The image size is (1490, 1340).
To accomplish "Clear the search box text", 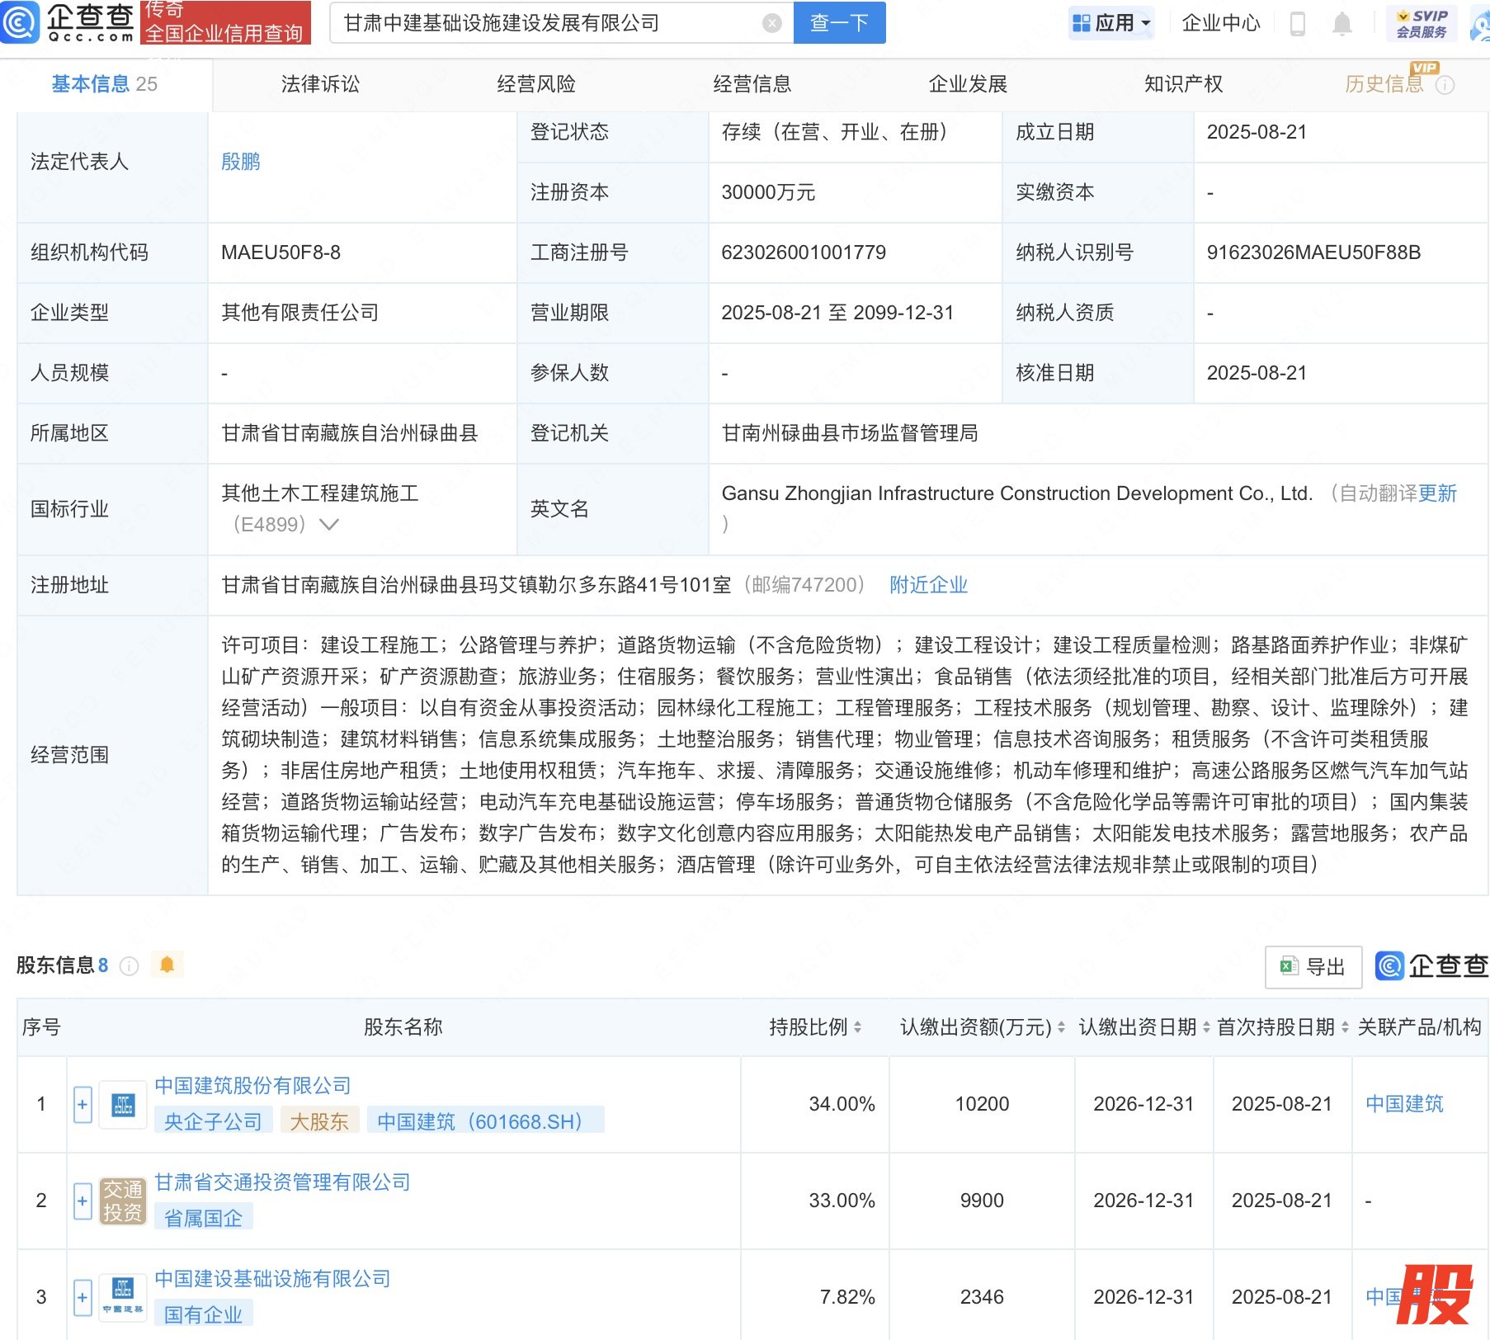I will click(771, 23).
